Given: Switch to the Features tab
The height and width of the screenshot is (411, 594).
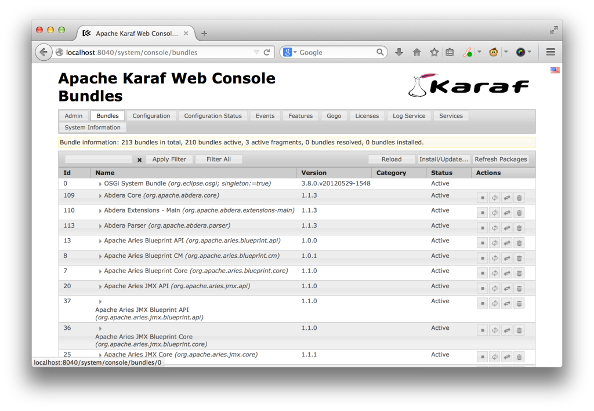Looking at the screenshot, I should (x=300, y=115).
